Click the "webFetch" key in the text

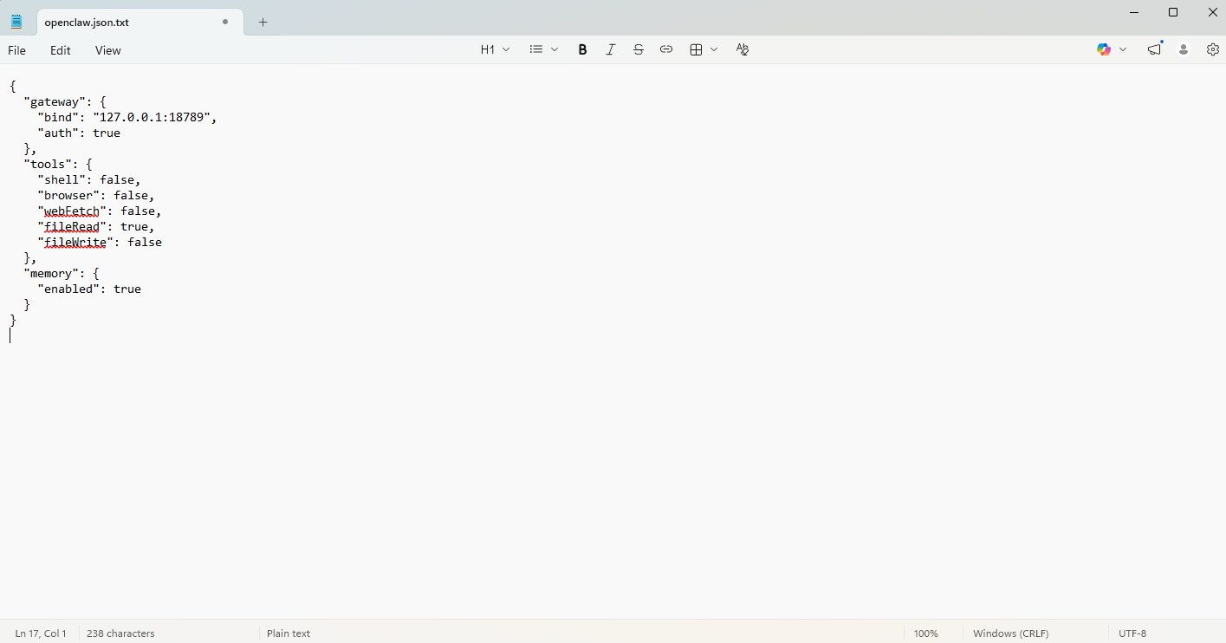point(72,211)
